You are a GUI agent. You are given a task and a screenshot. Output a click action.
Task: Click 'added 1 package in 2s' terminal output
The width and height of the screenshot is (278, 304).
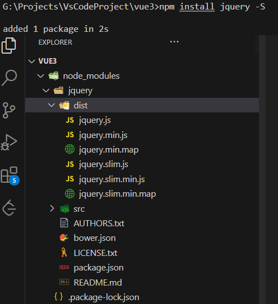[56, 29]
